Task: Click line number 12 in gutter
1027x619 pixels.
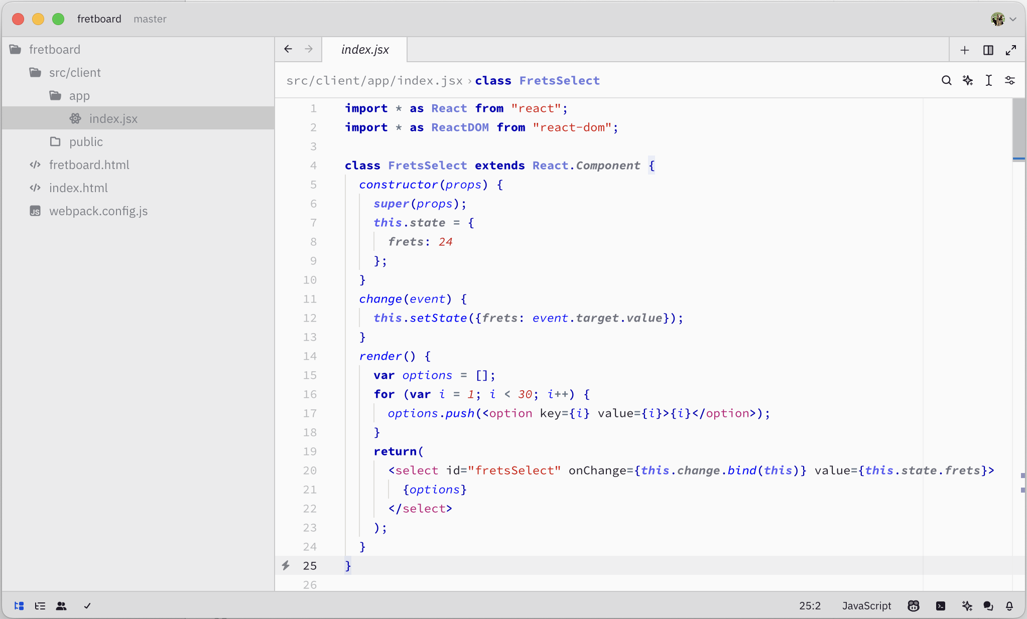Action: [x=310, y=318]
